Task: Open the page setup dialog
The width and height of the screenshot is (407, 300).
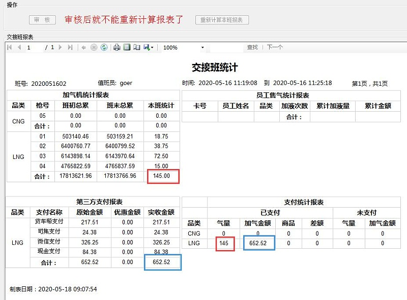Action: tap(137, 47)
